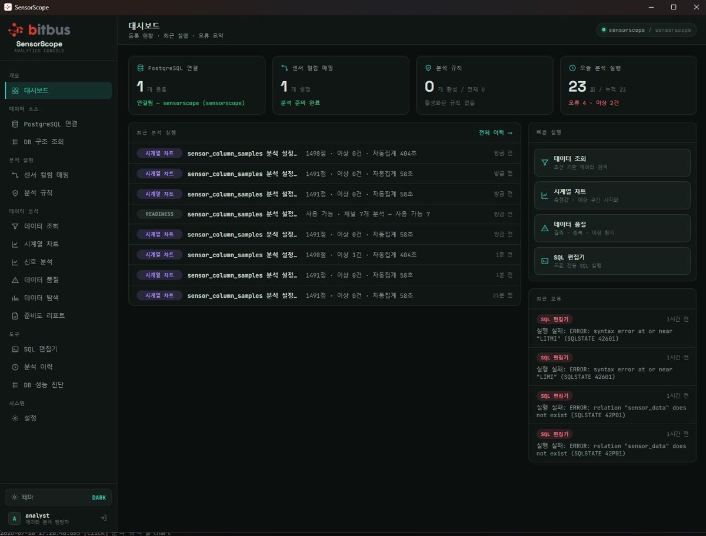Launch 시계열 차트 quick action card

(x=612, y=195)
